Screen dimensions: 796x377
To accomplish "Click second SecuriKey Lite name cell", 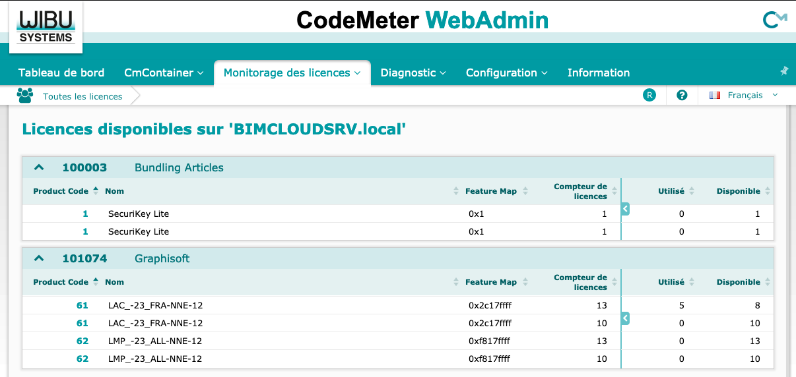I will 139,231.
